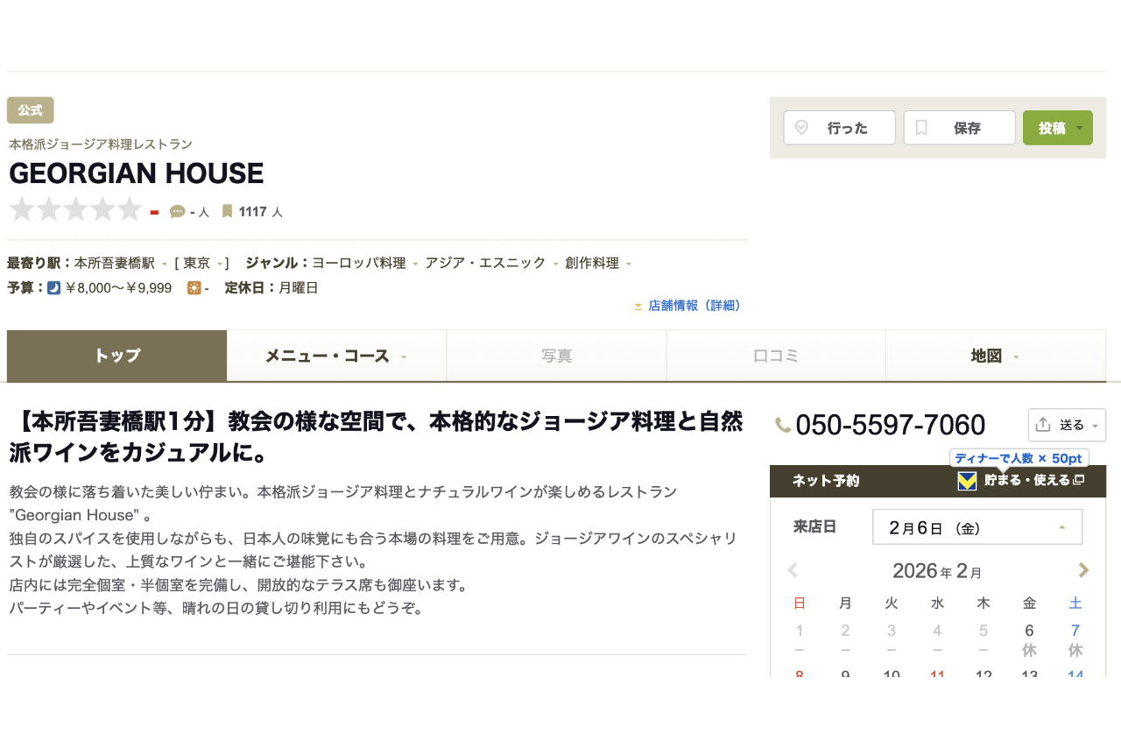
Task: Toggle the 行った visited status
Action: 839,127
